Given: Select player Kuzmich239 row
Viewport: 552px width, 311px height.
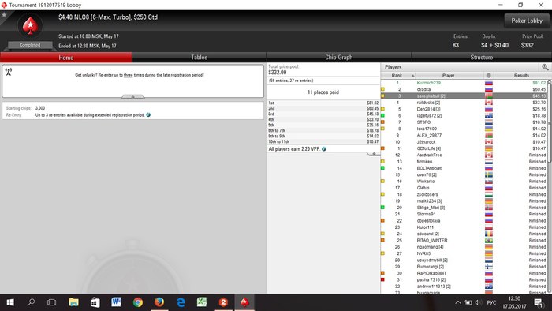Looking at the screenshot, I should 464,83.
